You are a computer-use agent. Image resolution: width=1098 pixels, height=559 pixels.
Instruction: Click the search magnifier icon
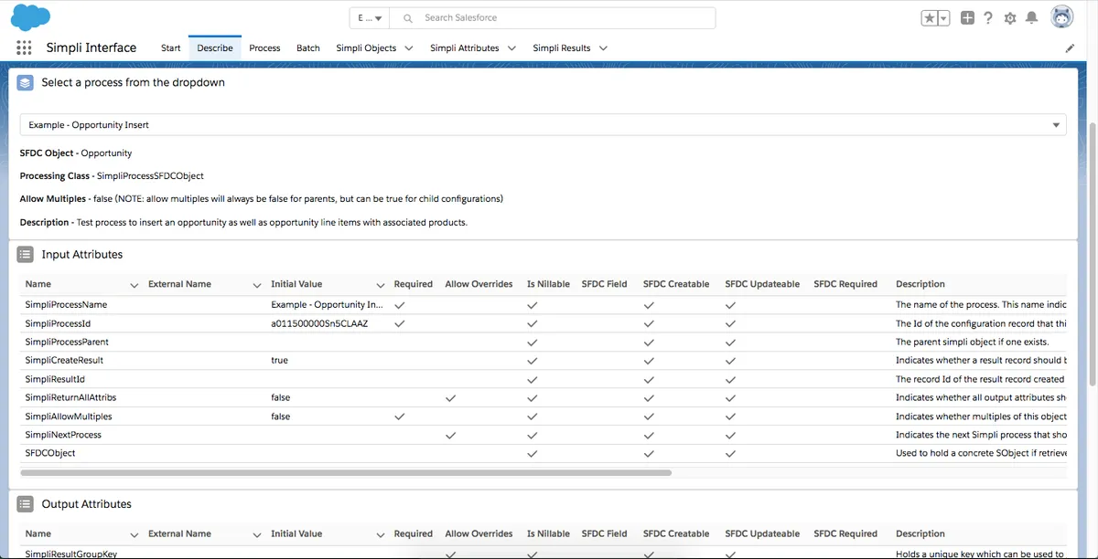[407, 18]
